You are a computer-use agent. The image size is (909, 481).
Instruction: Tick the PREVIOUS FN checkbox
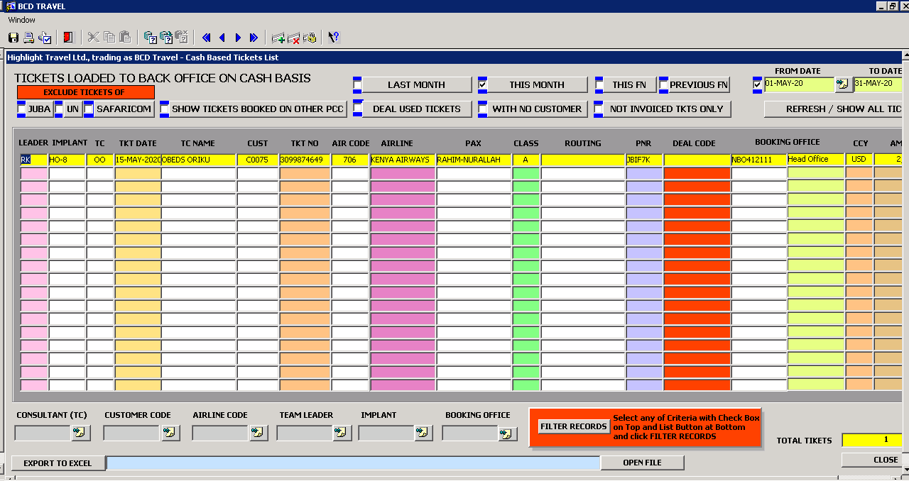pos(664,84)
